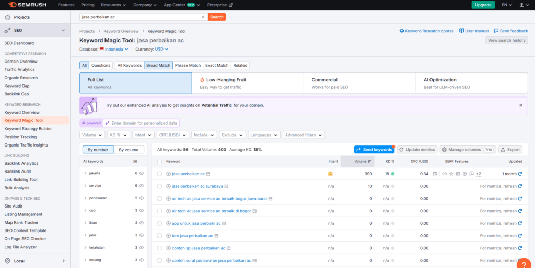Open the user account icon menu
Viewport: 535px width, 268px height.
pyautogui.click(x=524, y=5)
